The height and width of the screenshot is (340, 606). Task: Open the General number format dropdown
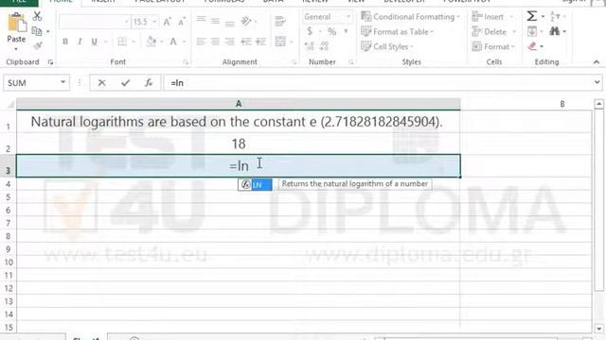pos(348,17)
